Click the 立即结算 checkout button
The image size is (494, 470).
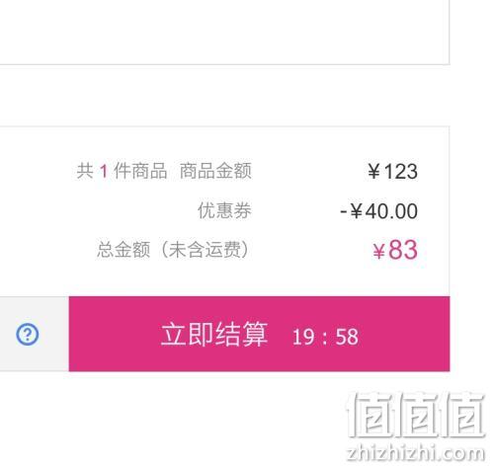[x=259, y=334]
